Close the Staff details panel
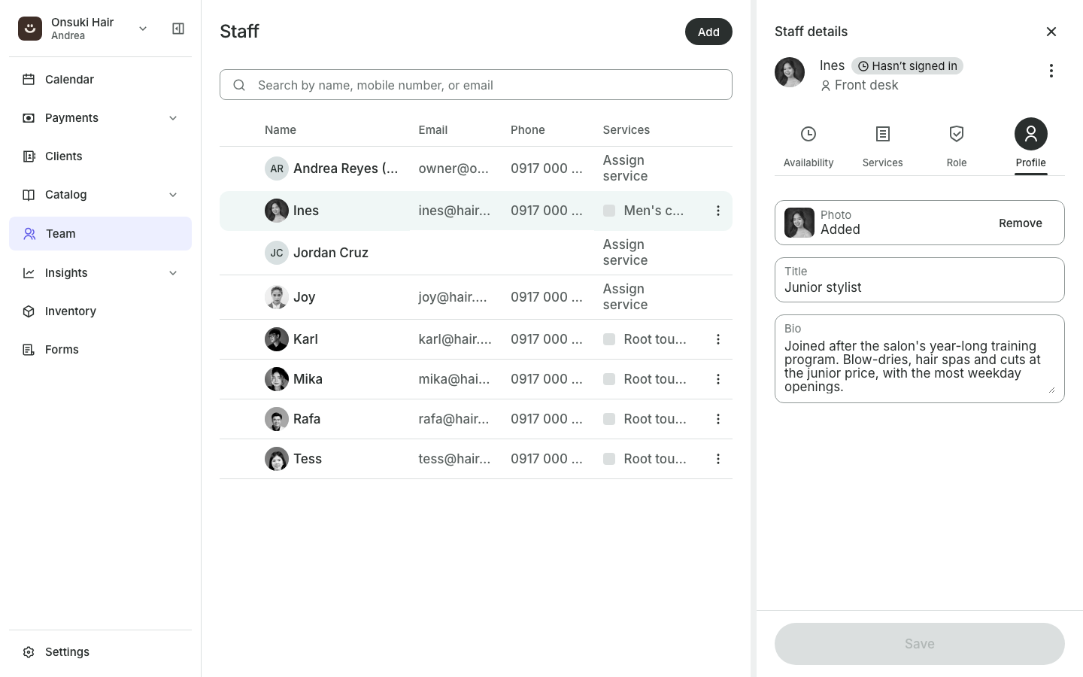 pos(1051,32)
